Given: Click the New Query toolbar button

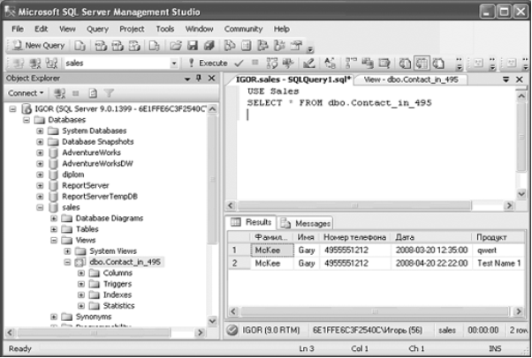Looking at the screenshot, I should tap(38, 45).
